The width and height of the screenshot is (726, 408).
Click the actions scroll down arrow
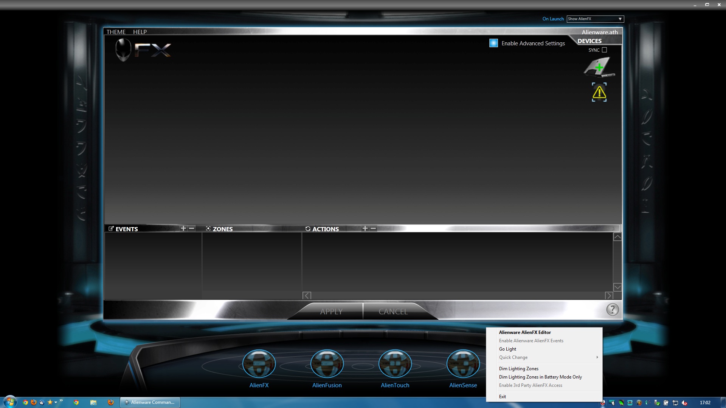pos(617,287)
